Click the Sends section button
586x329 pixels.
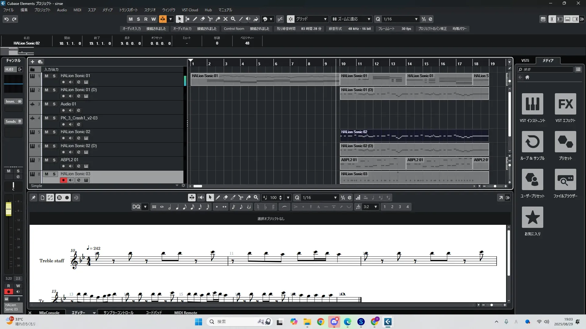coord(11,121)
